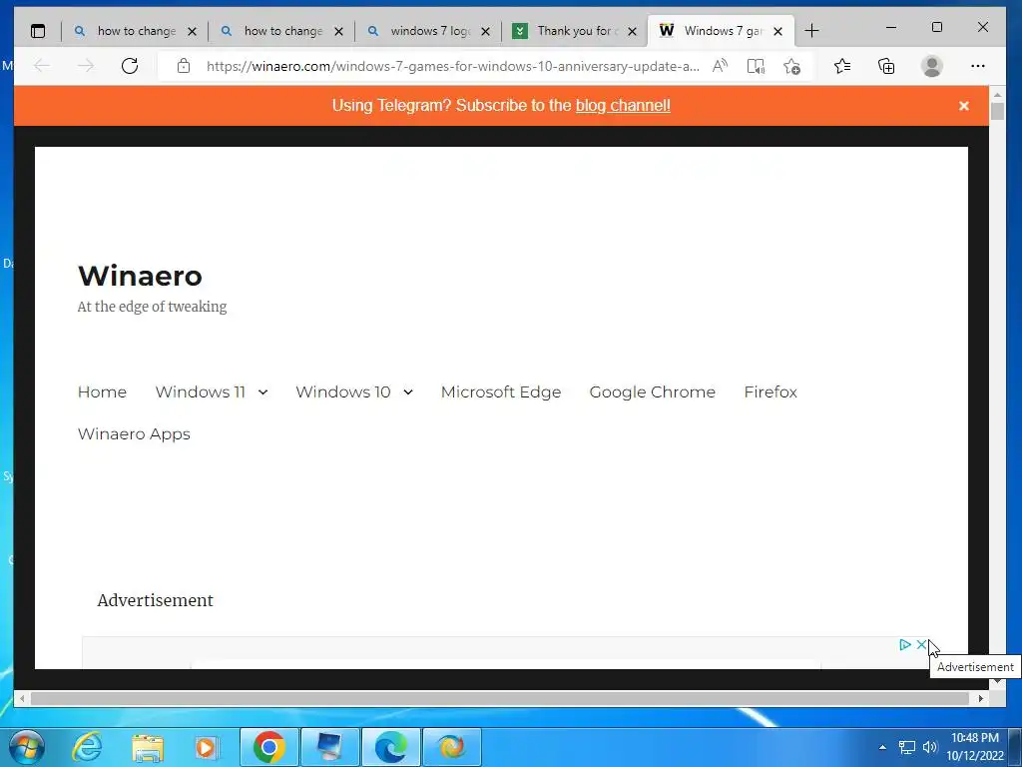Close the 'Thank you for' tab

[x=632, y=31]
